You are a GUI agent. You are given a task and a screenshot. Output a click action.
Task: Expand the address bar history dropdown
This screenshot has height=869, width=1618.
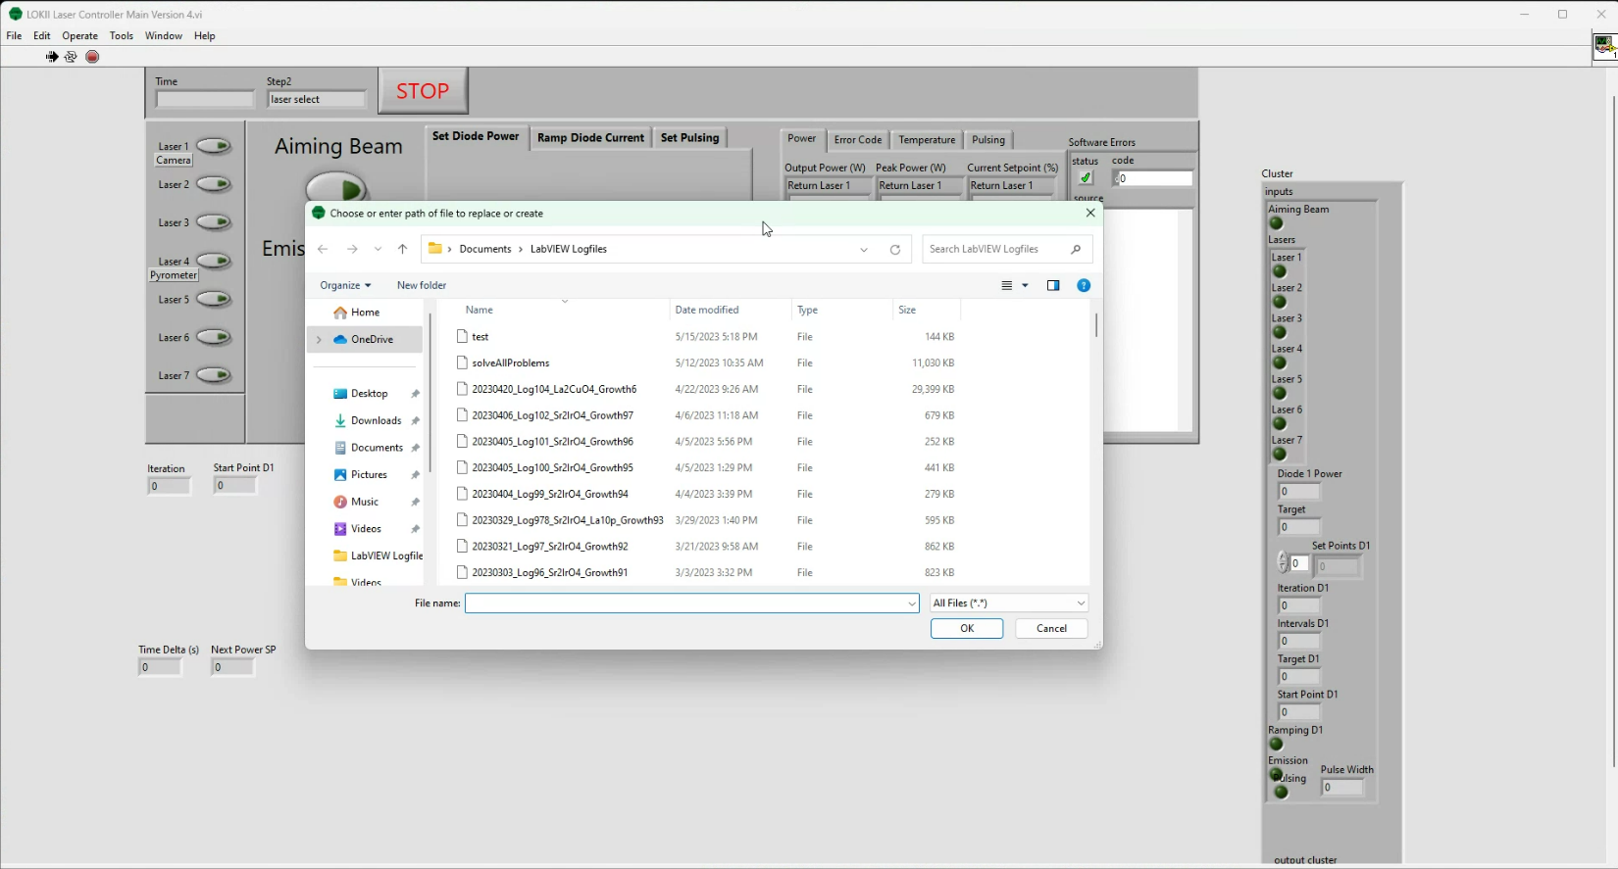point(864,250)
